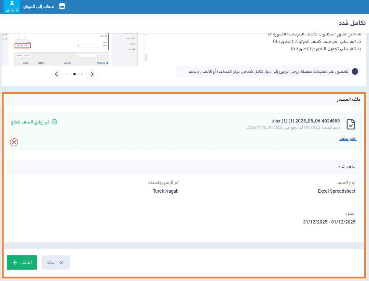Click the active middle carousel dot
Viewport: 369px width, 281px height.
coord(75,74)
